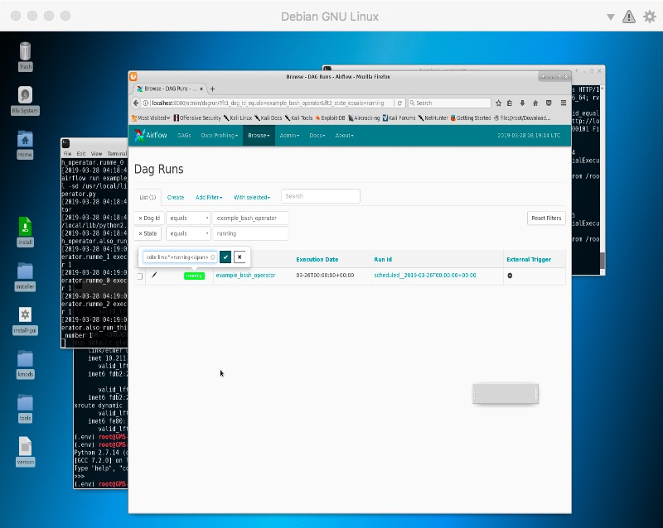Viewport: 663px width, 528px height.
Task: Switch to the List (1) tab
Action: coord(148,197)
